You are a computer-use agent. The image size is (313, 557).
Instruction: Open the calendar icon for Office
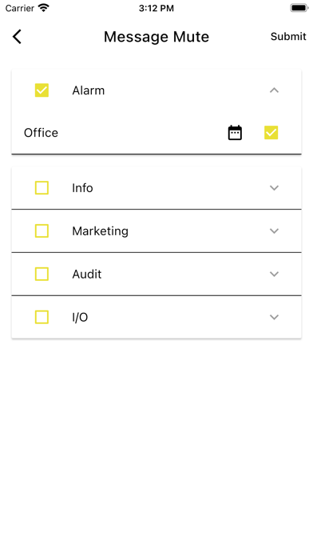tap(235, 133)
